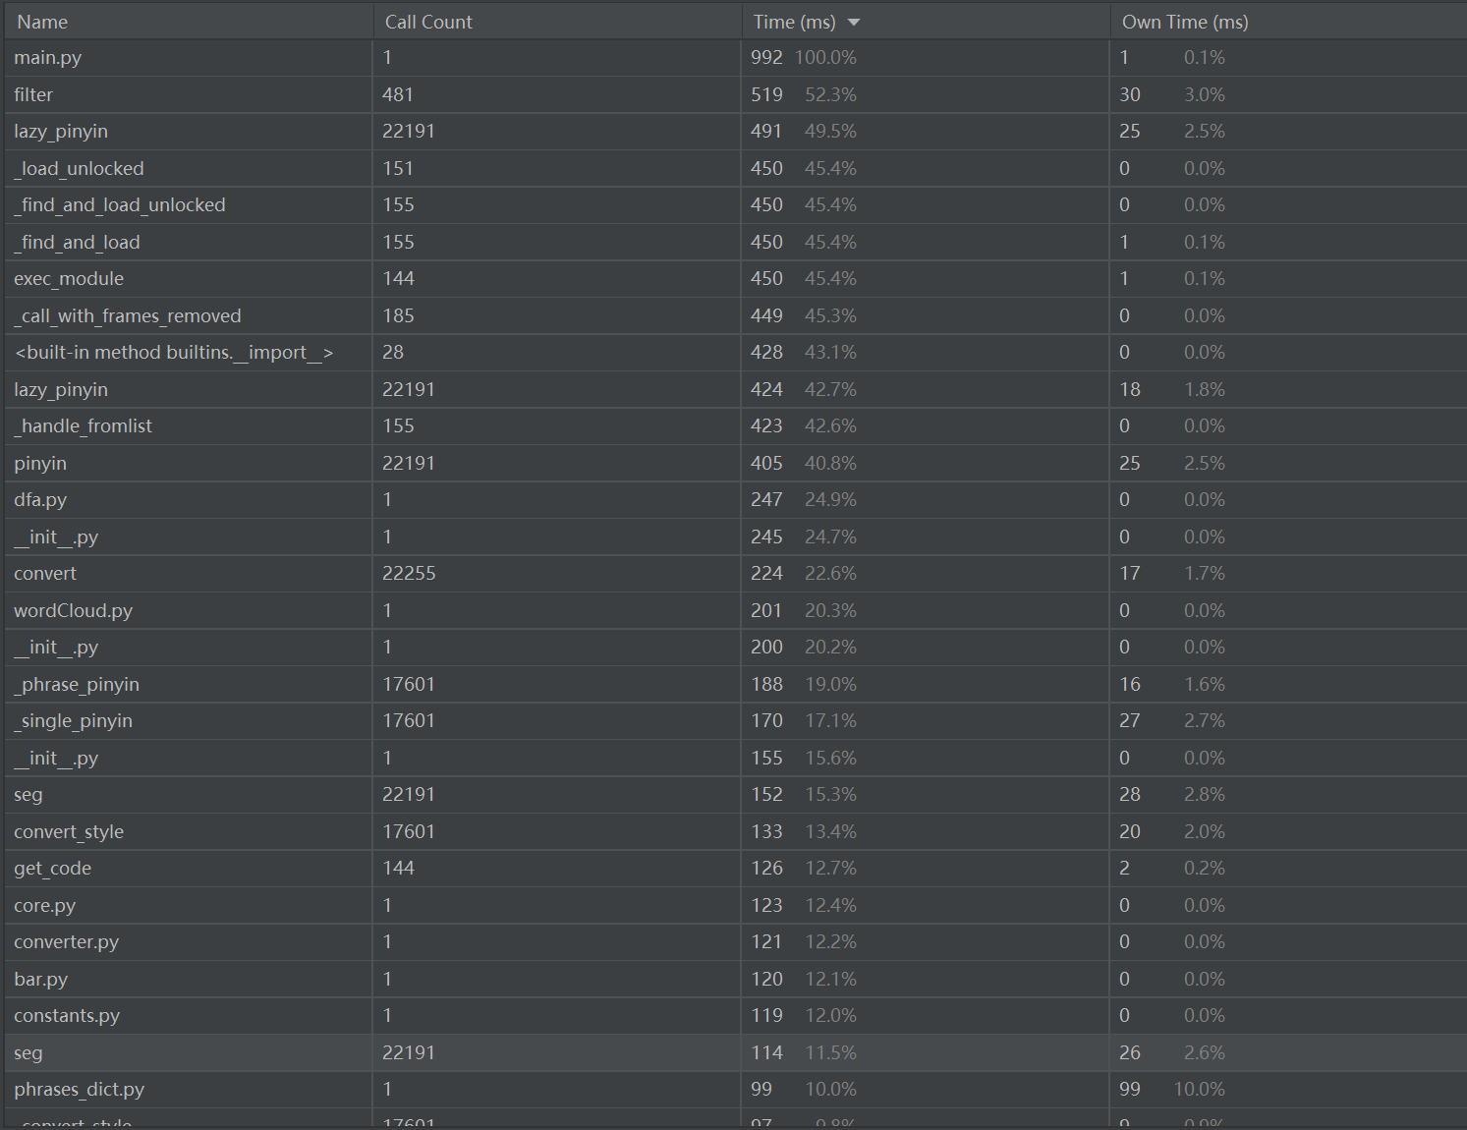Select the core.py row
Image resolution: width=1467 pixels, height=1130 pixels.
pos(735,905)
